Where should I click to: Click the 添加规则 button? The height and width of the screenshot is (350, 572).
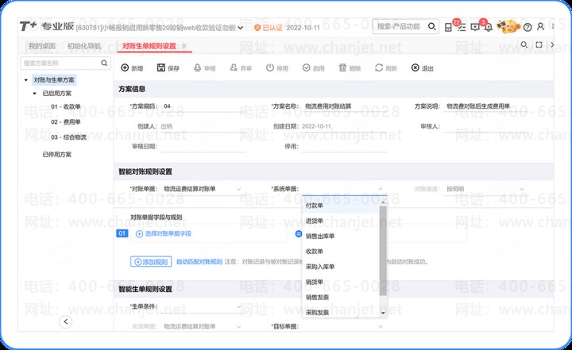151,262
